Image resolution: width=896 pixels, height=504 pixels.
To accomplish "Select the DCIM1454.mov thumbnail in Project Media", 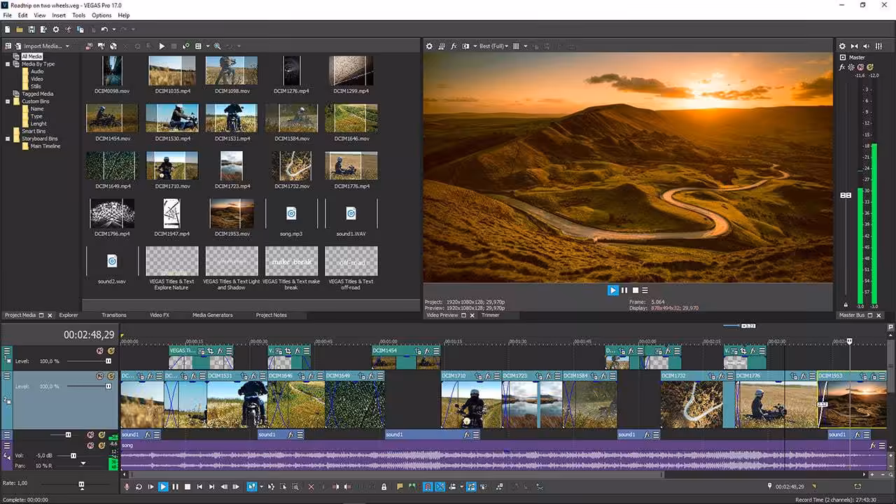I will 111,118.
